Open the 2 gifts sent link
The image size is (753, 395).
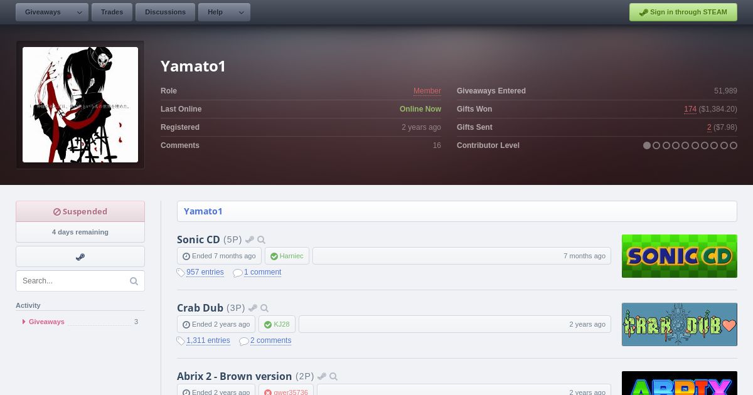[709, 127]
